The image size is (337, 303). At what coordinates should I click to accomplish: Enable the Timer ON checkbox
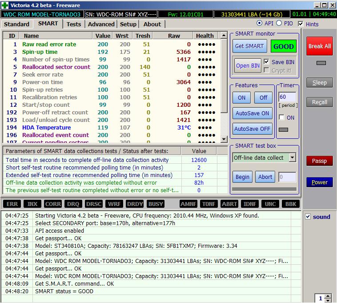[281, 117]
